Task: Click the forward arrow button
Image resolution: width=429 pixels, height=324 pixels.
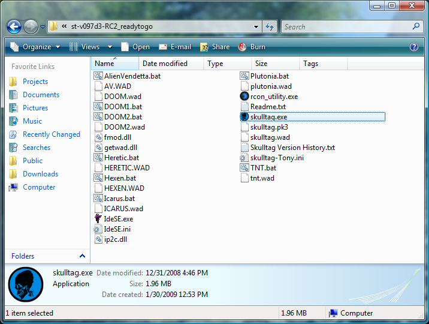Action: click(31, 27)
